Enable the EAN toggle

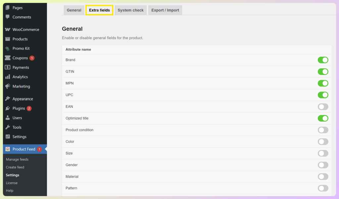pyautogui.click(x=323, y=107)
